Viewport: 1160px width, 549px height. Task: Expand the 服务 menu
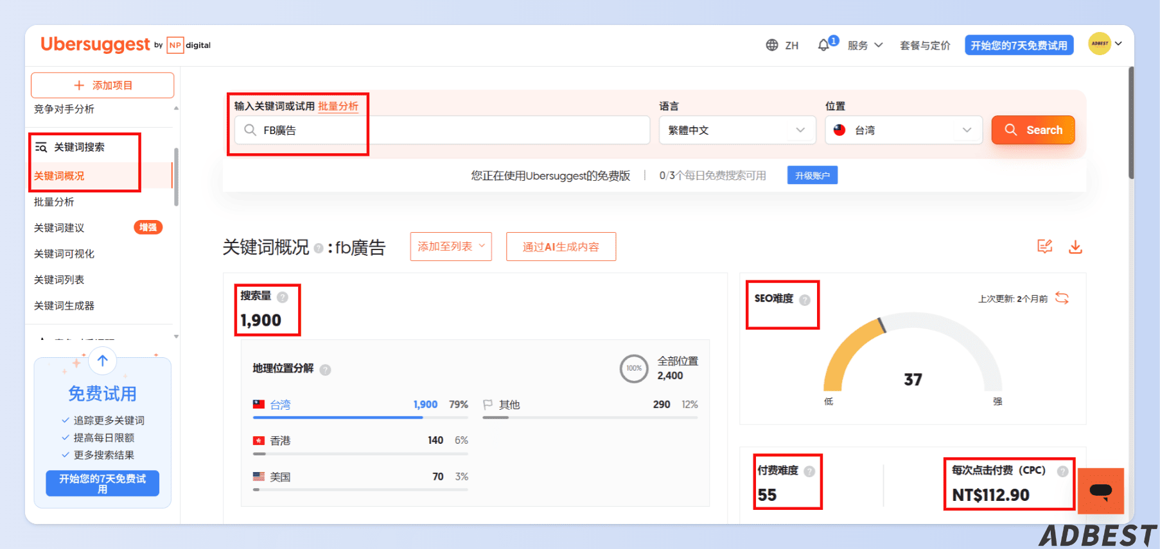(865, 46)
